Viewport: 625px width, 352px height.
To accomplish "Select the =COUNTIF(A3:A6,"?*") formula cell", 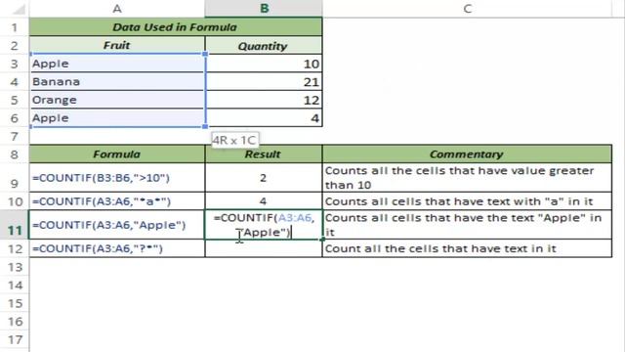I will (117, 248).
